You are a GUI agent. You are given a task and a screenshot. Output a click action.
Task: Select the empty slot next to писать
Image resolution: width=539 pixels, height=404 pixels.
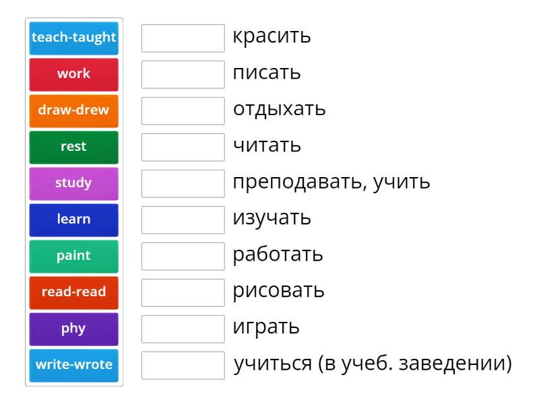click(x=183, y=75)
